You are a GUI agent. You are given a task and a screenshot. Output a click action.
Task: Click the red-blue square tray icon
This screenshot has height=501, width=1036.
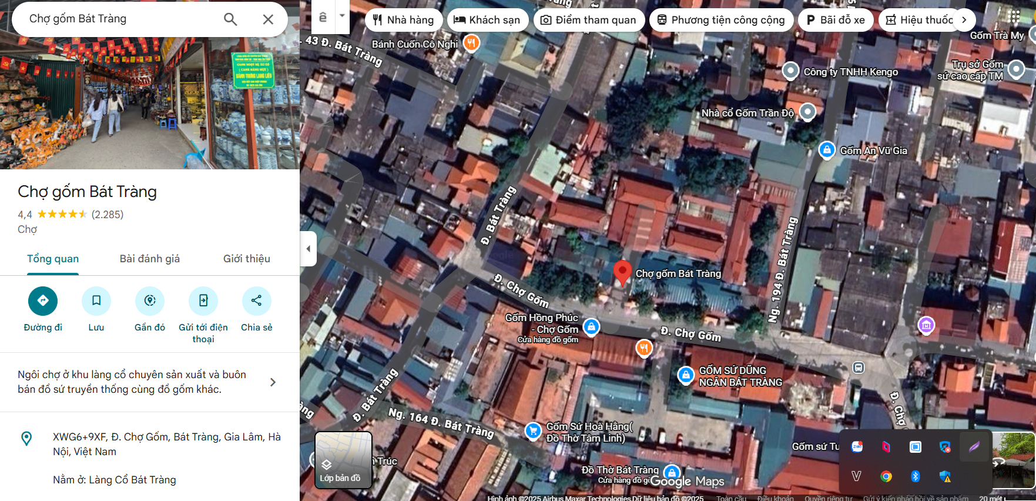pos(886,447)
